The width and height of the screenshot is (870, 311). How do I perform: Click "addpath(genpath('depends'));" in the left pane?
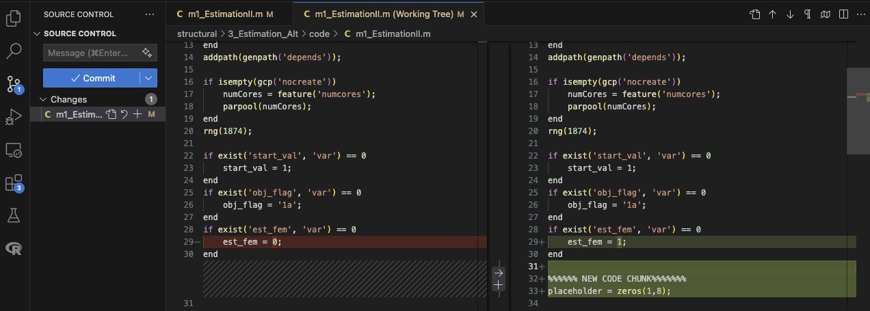click(x=272, y=57)
